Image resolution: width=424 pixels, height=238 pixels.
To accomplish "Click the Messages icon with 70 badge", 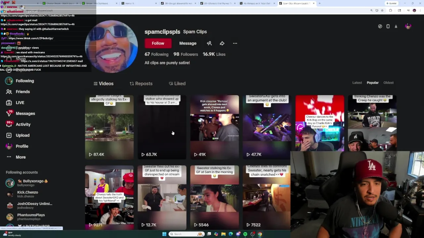I will tap(9, 113).
